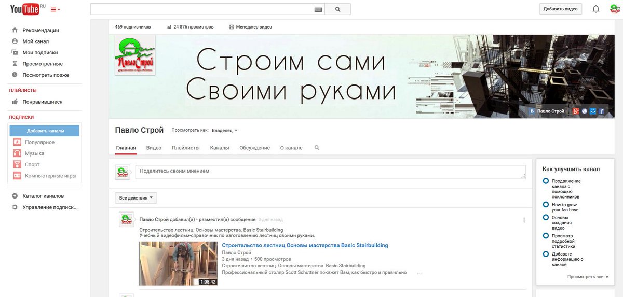This screenshot has height=297, width=623.
Task: Click the 469 подписчиков count
Action: pos(133,27)
